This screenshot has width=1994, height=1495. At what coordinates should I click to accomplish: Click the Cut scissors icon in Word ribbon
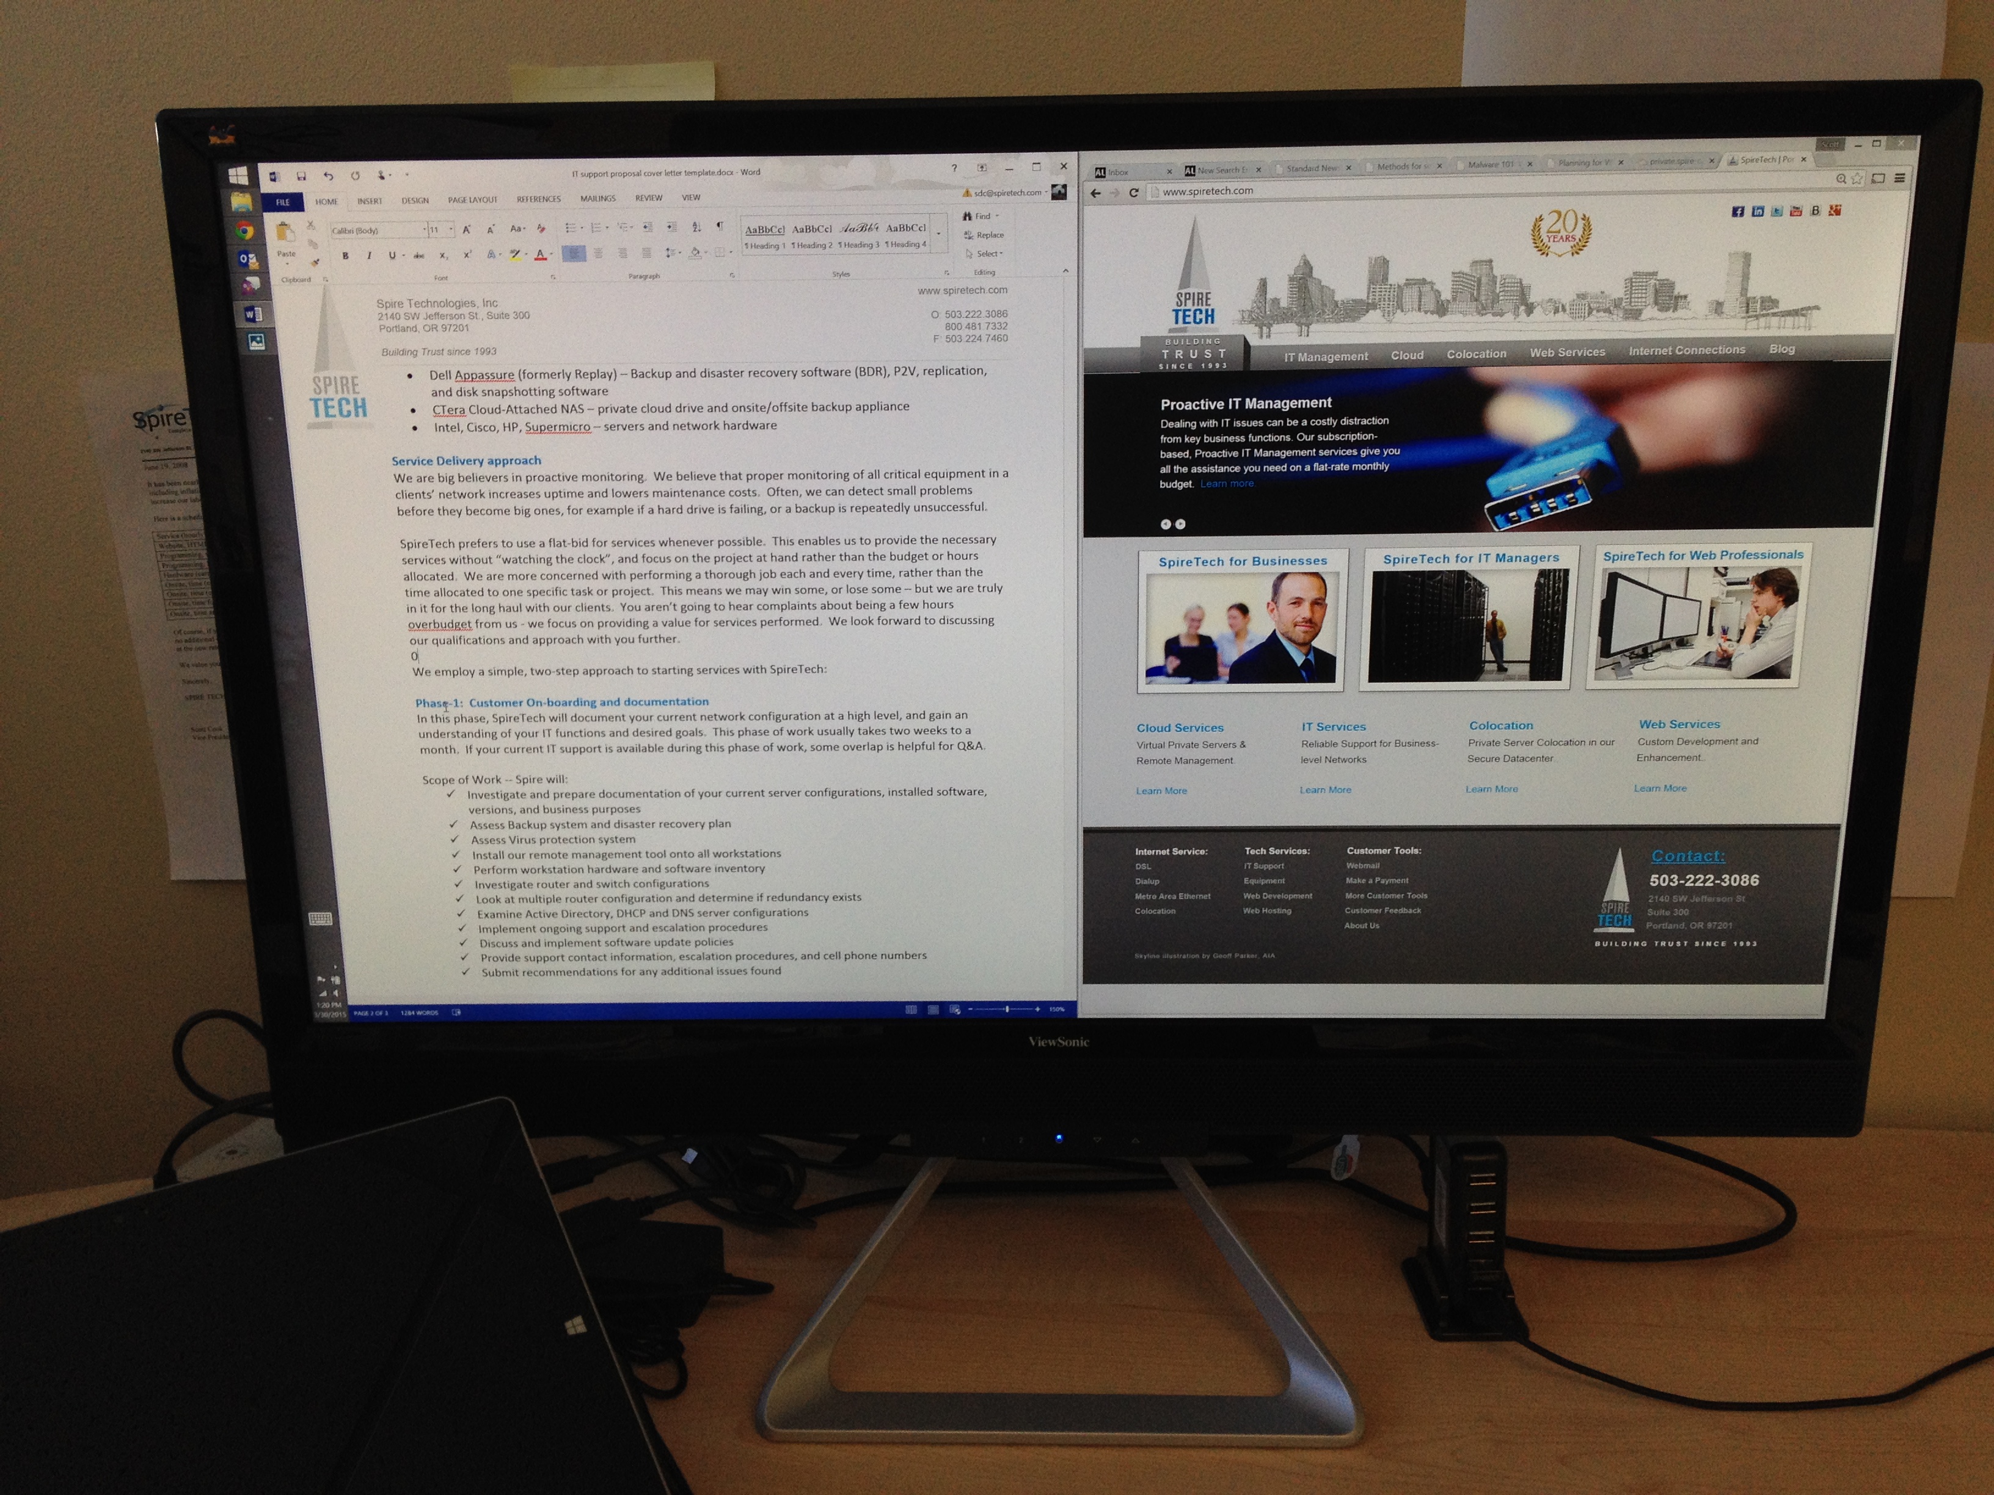click(311, 226)
